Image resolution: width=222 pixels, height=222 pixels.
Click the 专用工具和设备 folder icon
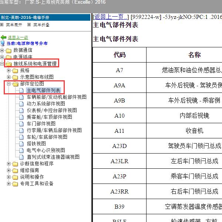click(15, 184)
